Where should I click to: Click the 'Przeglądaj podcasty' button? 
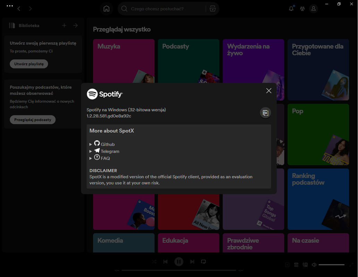point(33,119)
